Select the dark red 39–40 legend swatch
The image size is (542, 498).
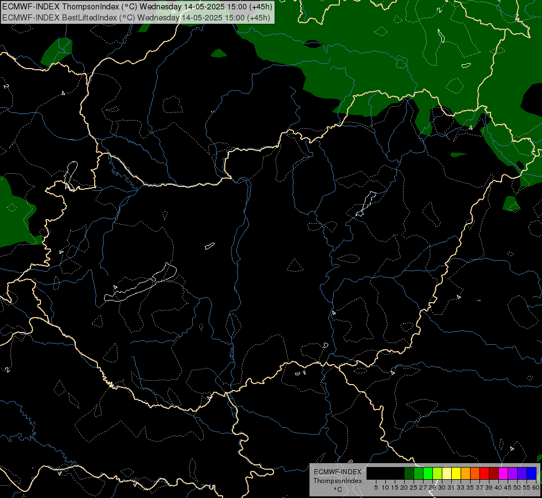(494, 473)
